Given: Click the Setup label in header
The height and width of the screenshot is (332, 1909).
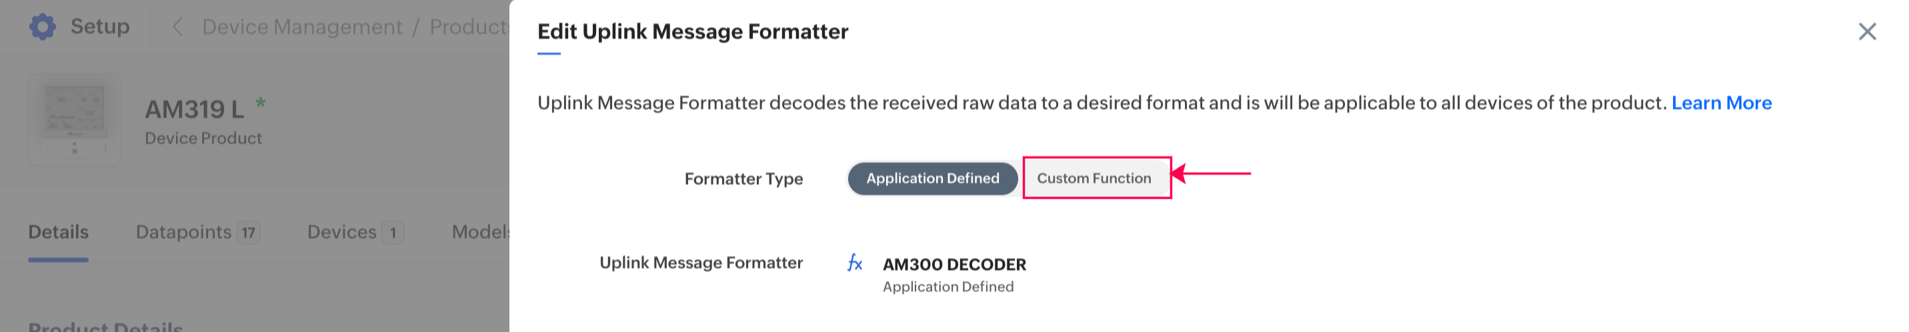Looking at the screenshot, I should [100, 27].
